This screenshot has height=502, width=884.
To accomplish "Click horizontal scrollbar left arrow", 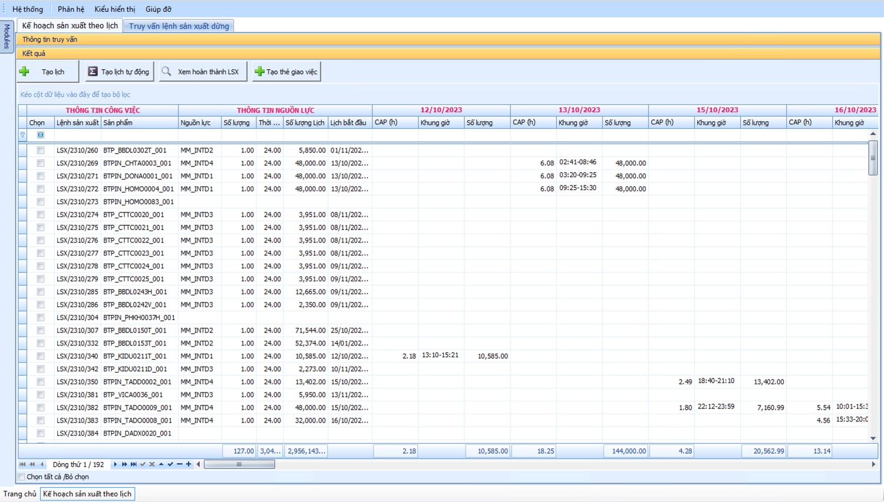I will coord(199,464).
